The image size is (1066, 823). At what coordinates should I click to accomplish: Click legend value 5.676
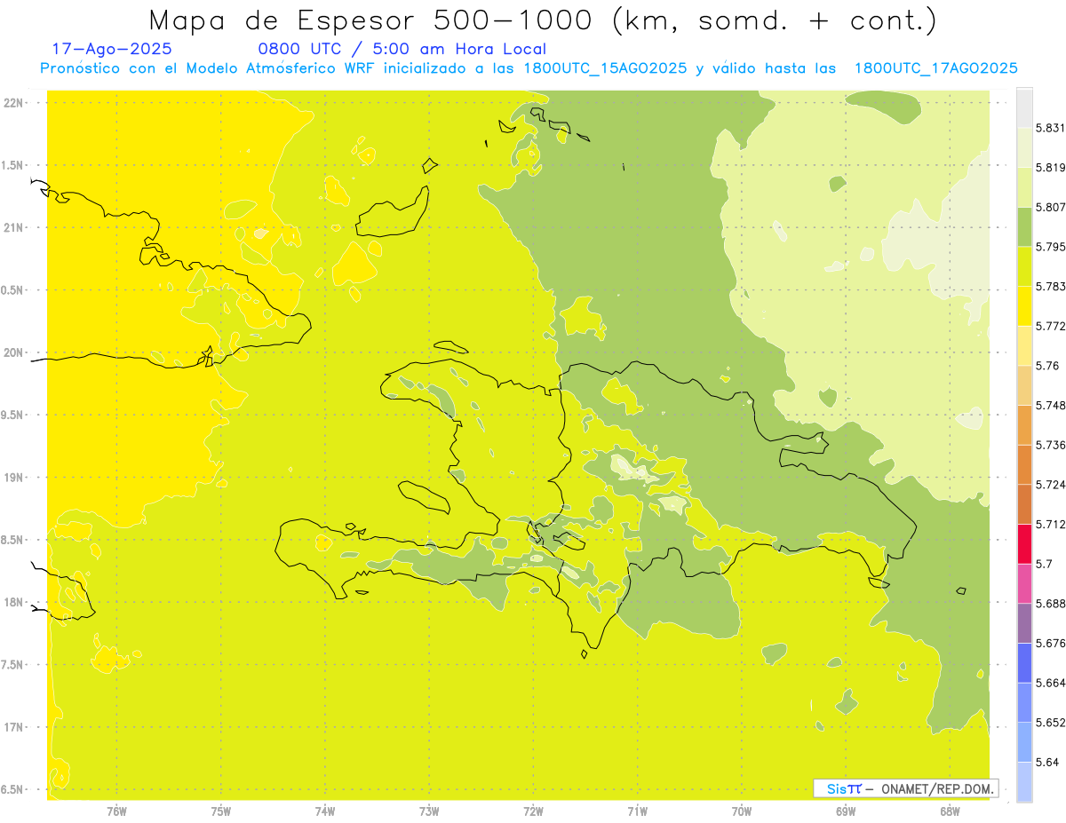1050,644
